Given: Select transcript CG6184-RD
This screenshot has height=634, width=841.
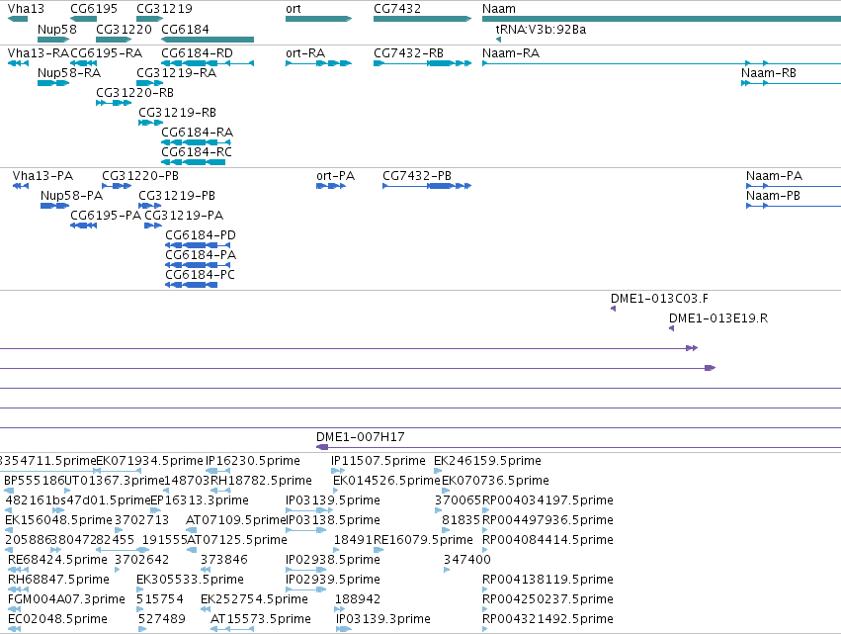Looking at the screenshot, I should 197,53.
